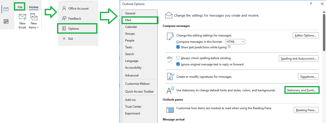Open Trust Center category

140,106
